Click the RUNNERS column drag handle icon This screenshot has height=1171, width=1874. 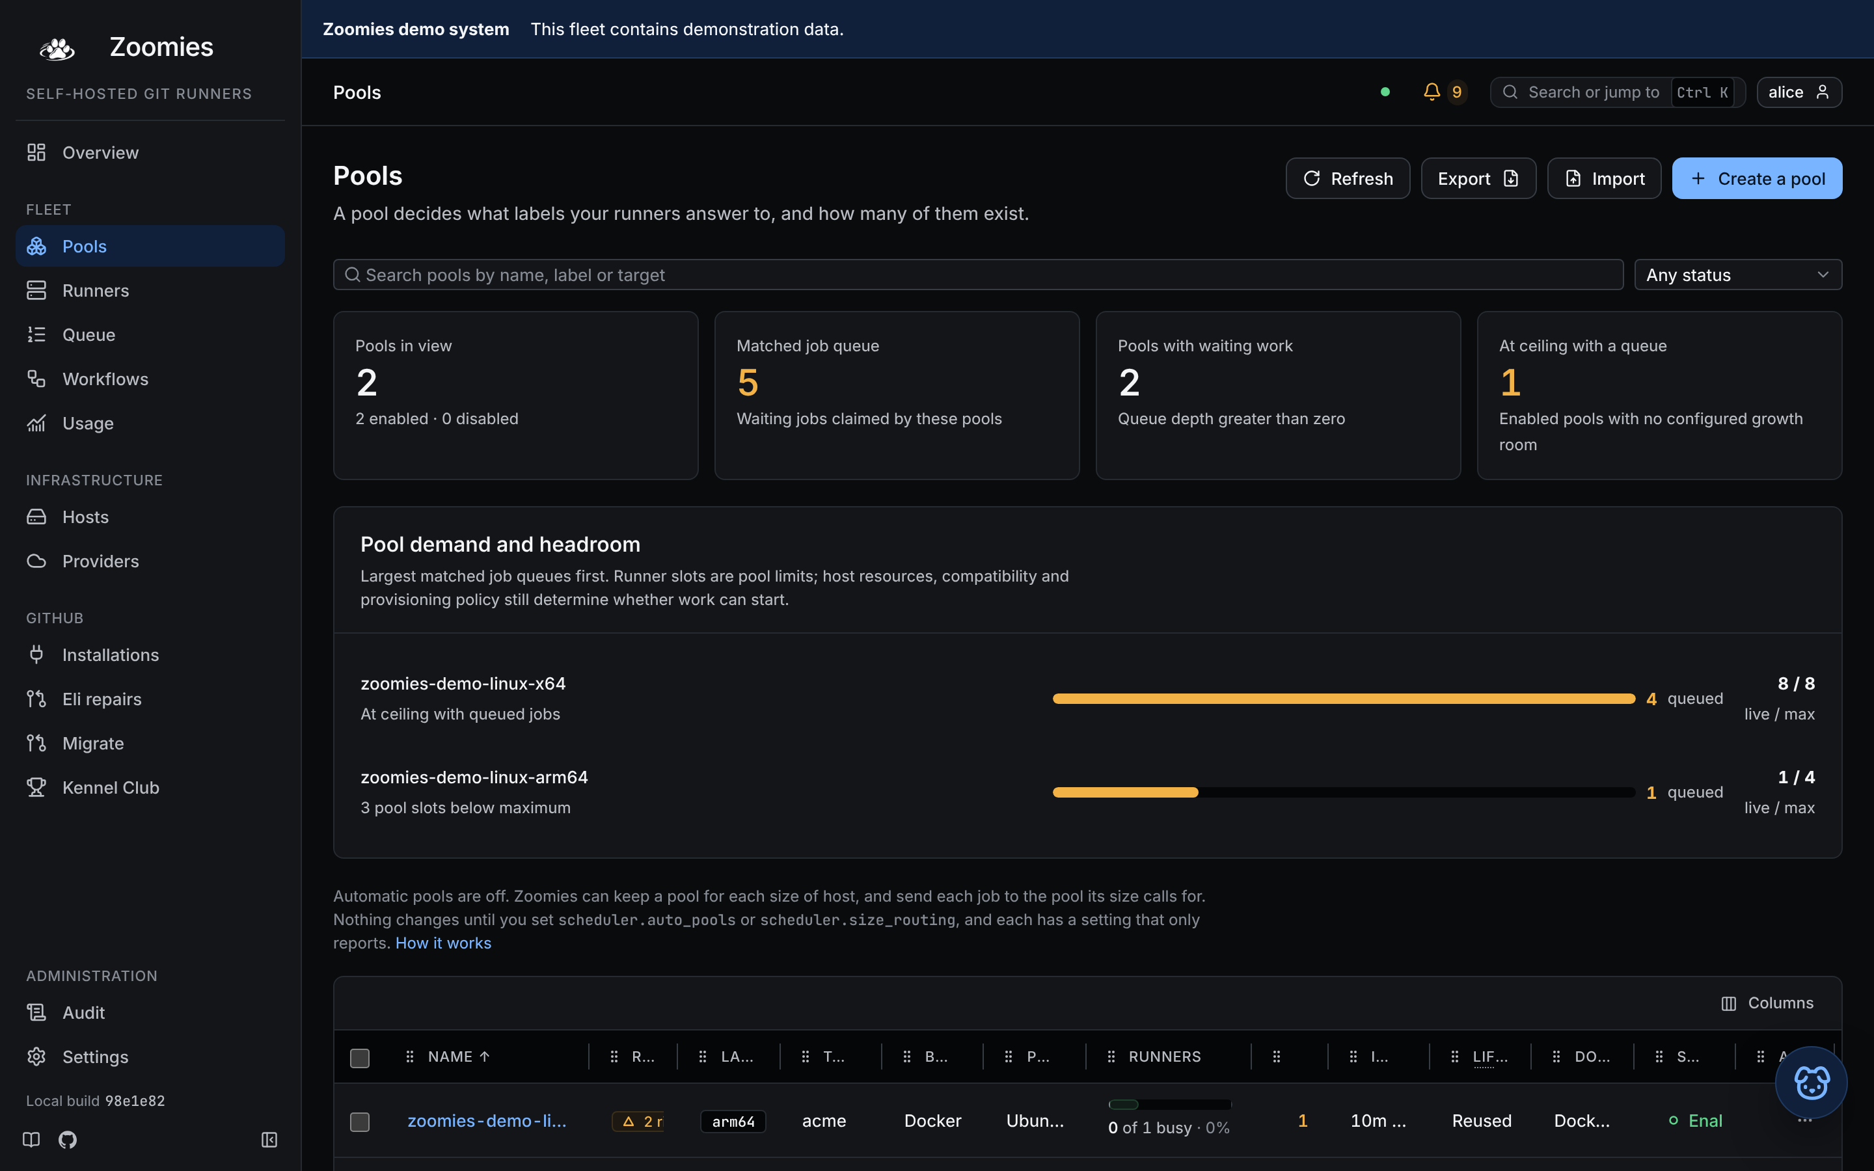tap(1111, 1057)
